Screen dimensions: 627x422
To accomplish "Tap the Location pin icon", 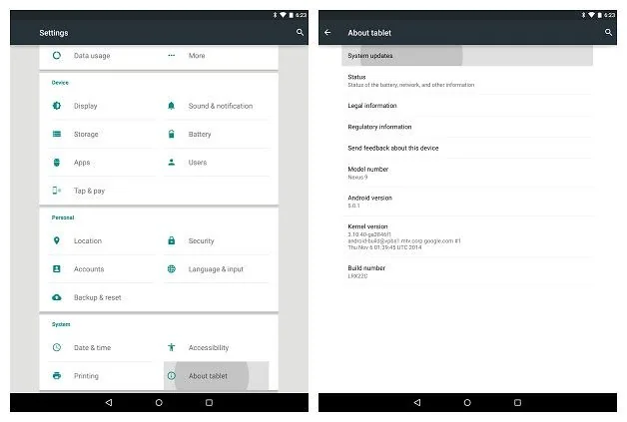I will pyautogui.click(x=57, y=240).
